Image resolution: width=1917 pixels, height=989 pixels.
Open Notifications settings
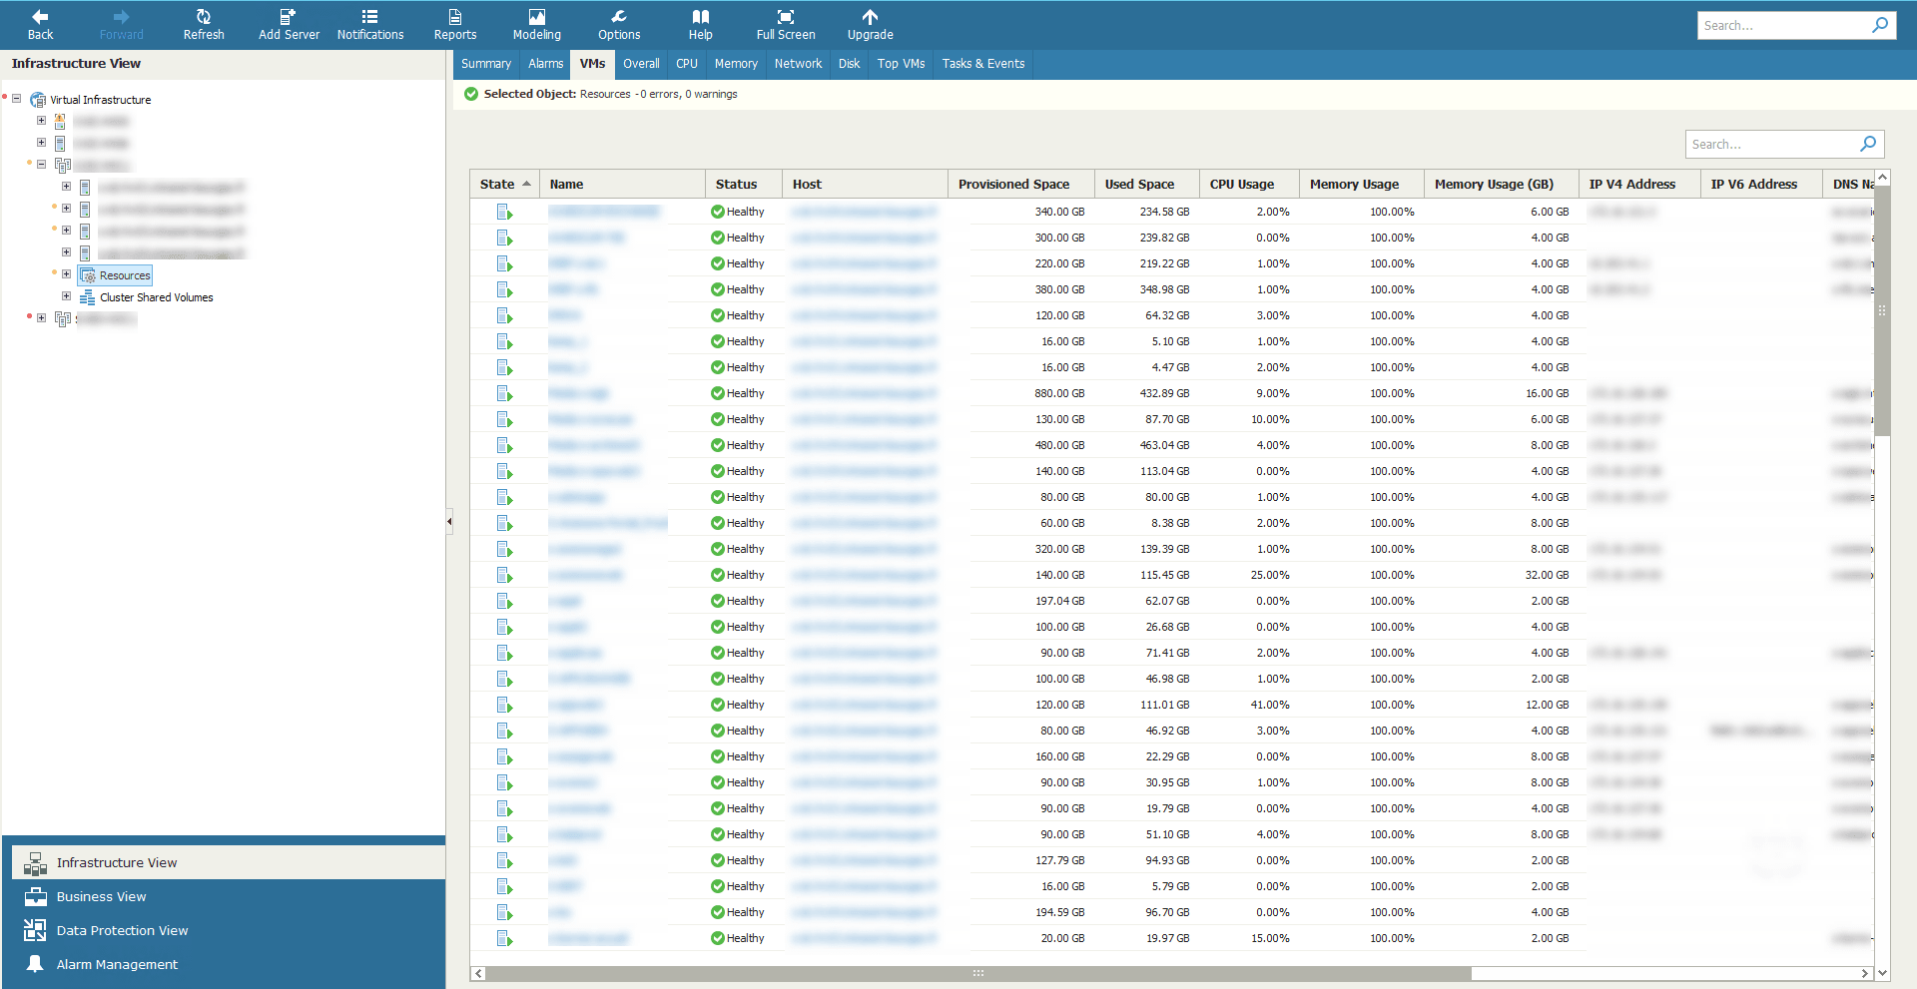click(x=370, y=25)
